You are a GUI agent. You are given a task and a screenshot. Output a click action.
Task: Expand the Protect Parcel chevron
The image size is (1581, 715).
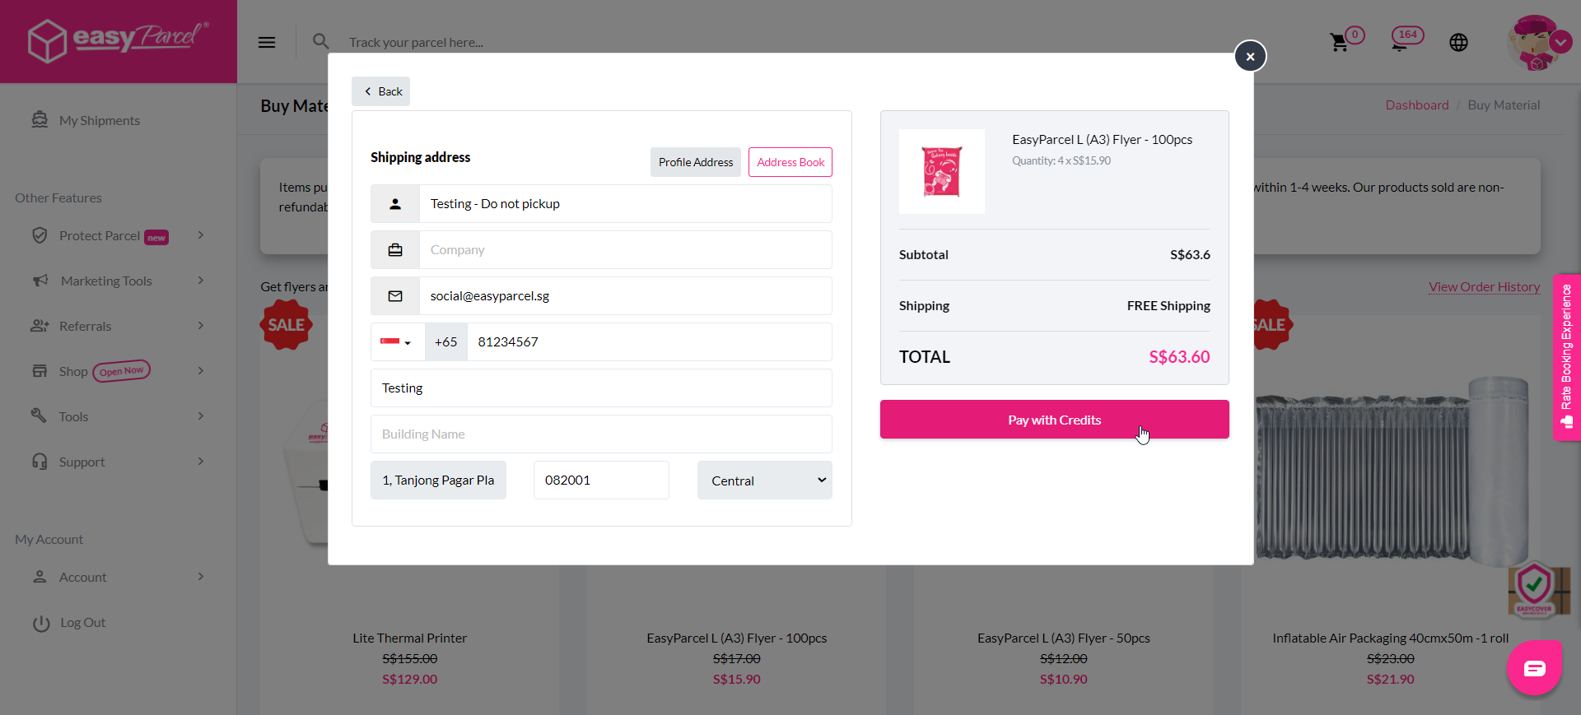201,235
